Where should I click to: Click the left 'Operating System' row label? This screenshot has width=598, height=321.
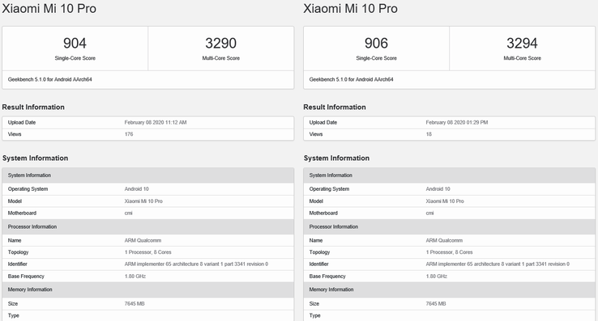click(x=28, y=189)
